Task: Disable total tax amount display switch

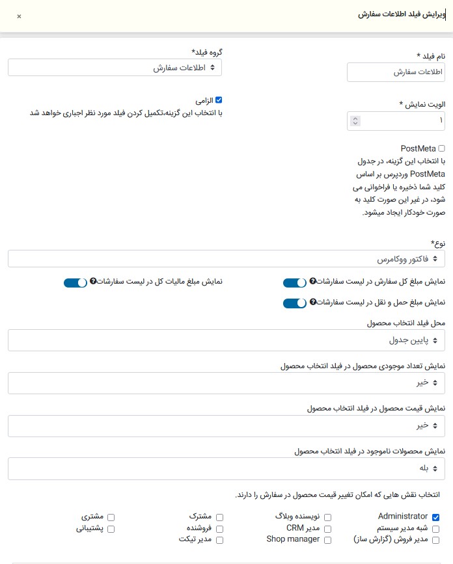Action: (x=75, y=282)
